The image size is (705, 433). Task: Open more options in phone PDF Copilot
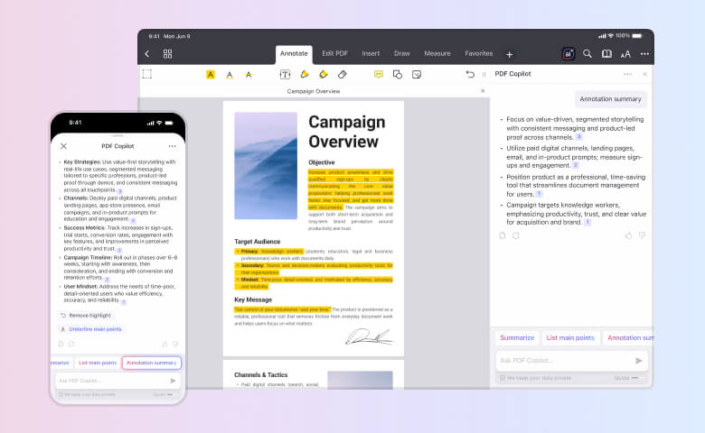pos(172,146)
